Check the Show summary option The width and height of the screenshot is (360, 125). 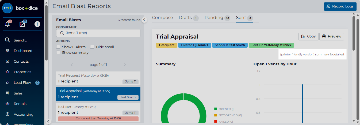(x=58, y=53)
